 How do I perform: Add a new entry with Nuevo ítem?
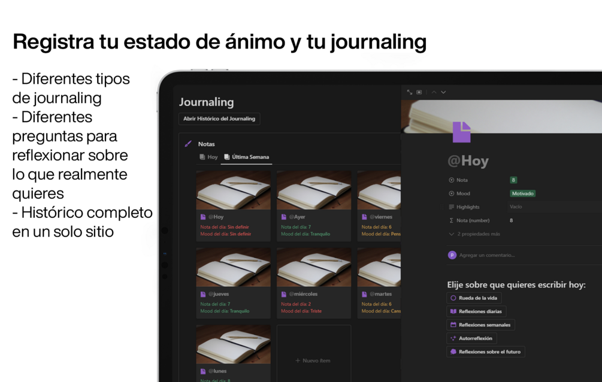point(313,360)
